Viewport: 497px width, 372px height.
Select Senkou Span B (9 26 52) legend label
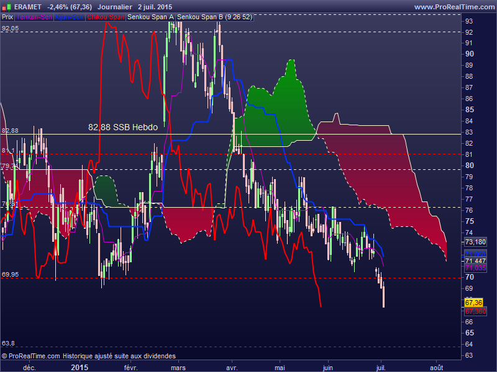(x=214, y=17)
